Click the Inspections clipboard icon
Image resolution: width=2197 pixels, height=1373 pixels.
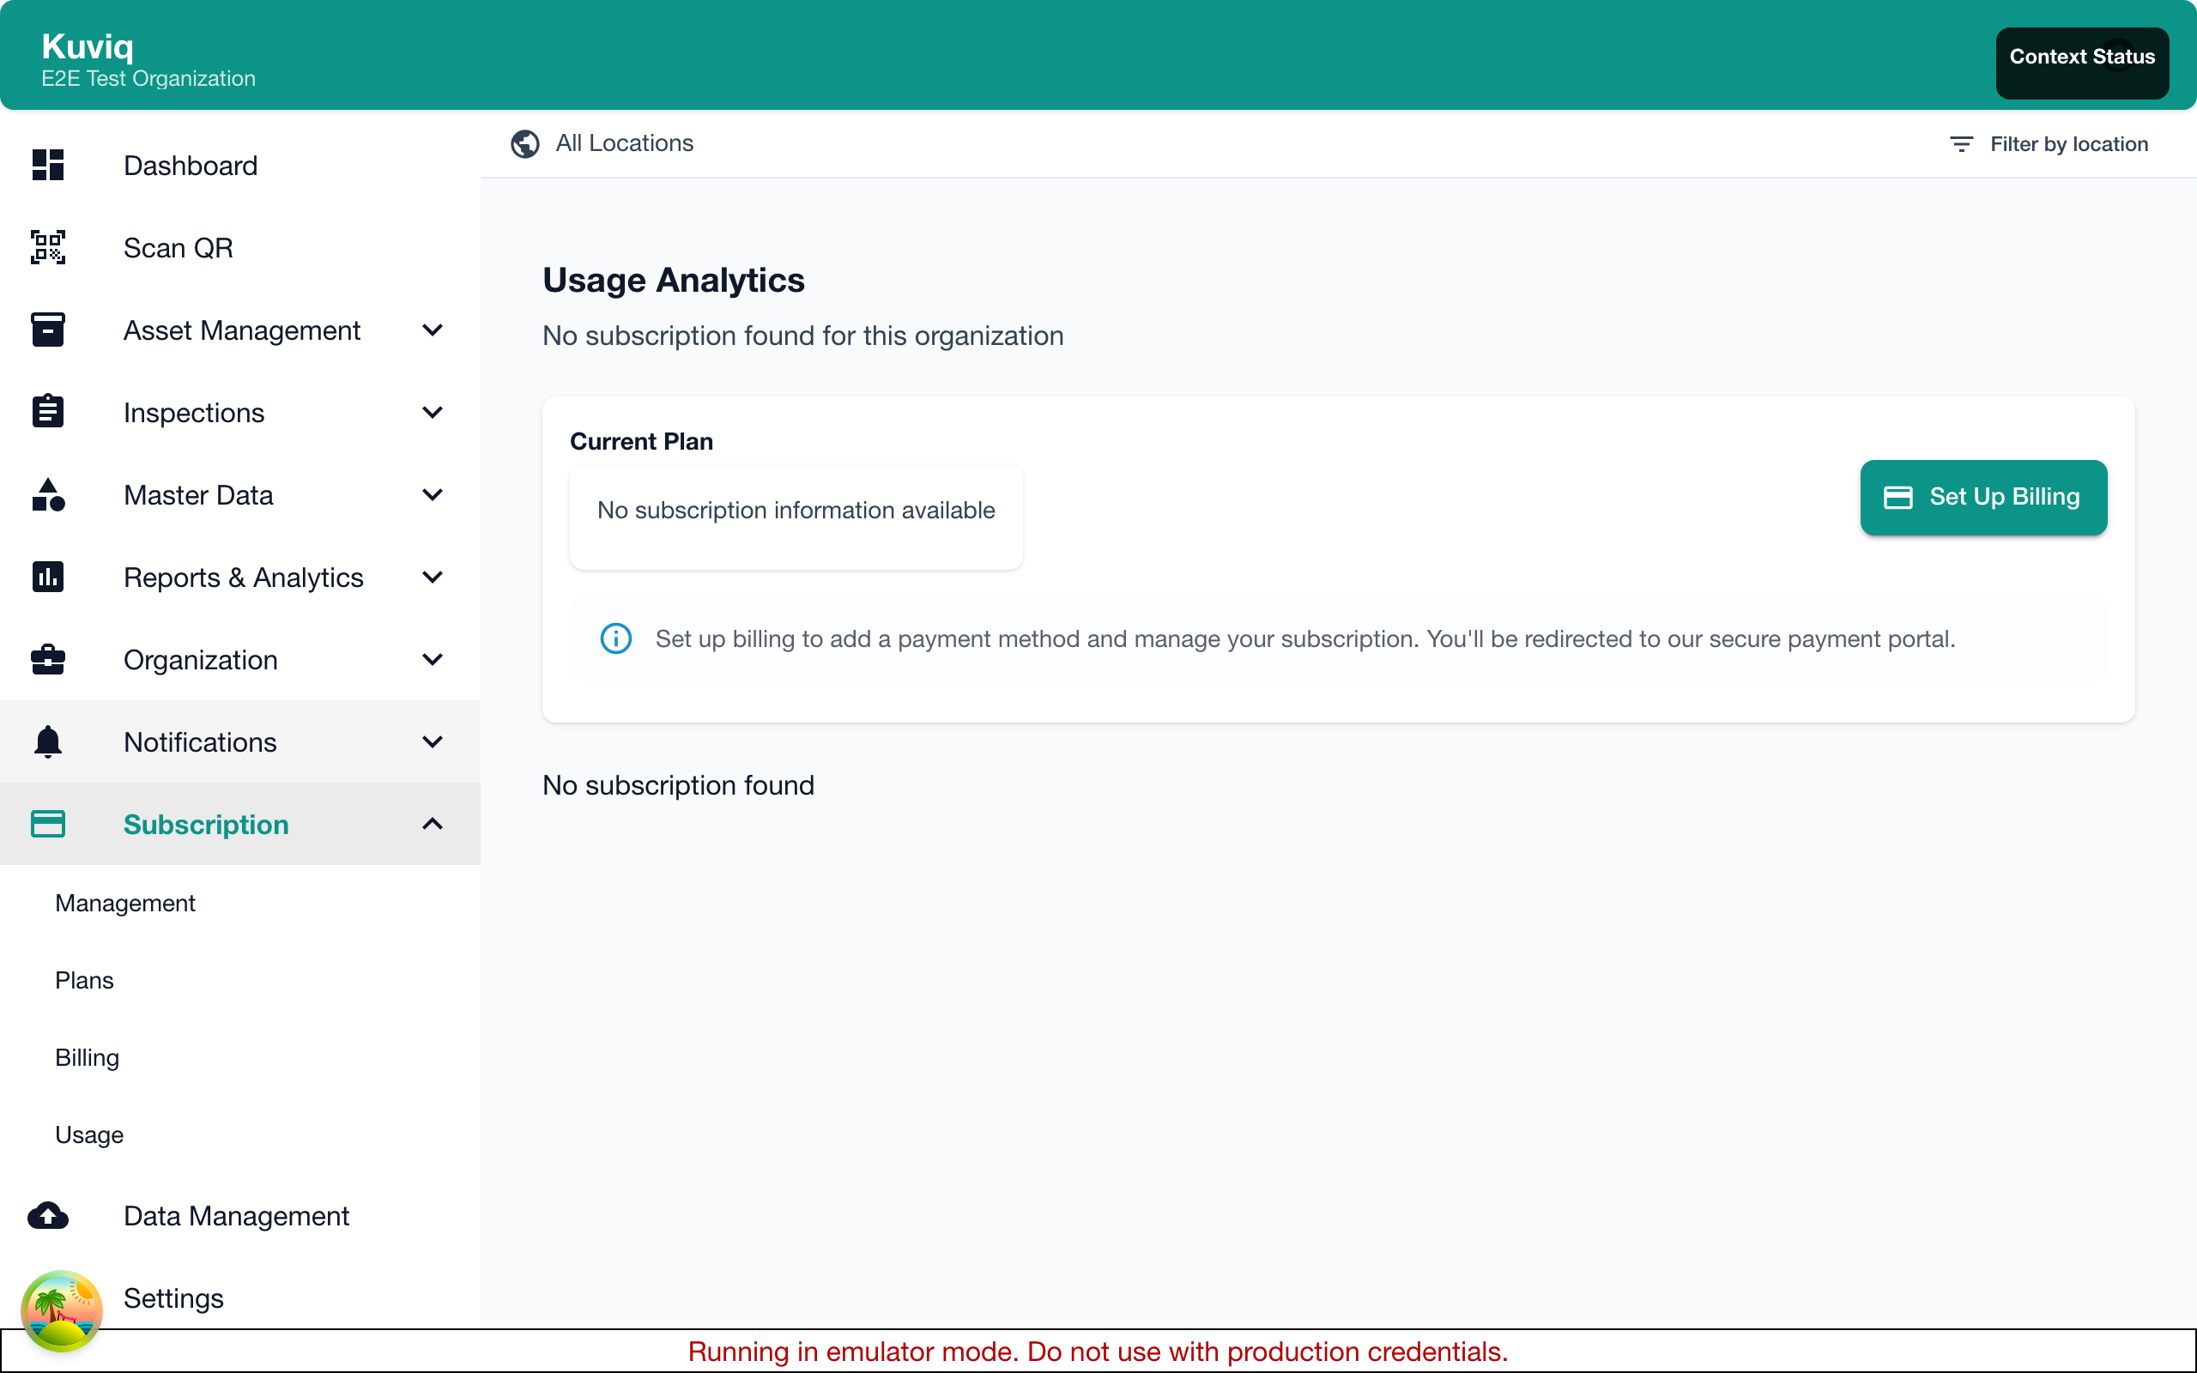point(48,412)
